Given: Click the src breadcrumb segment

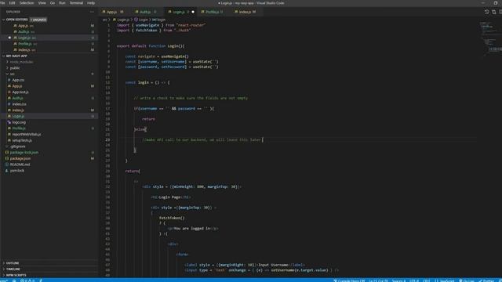Looking at the screenshot, I should point(104,20).
